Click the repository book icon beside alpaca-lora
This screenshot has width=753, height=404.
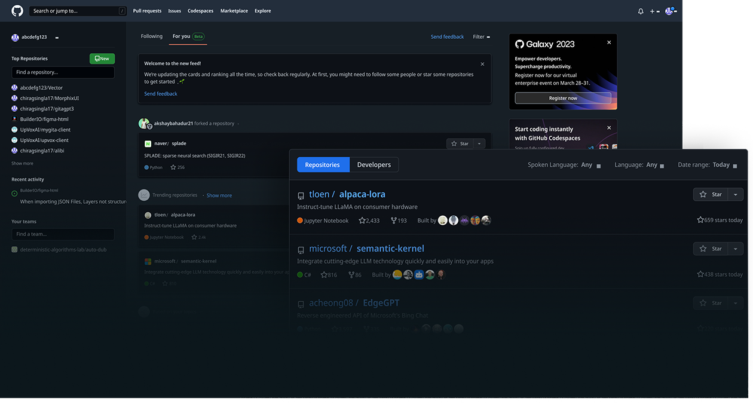pos(301,194)
